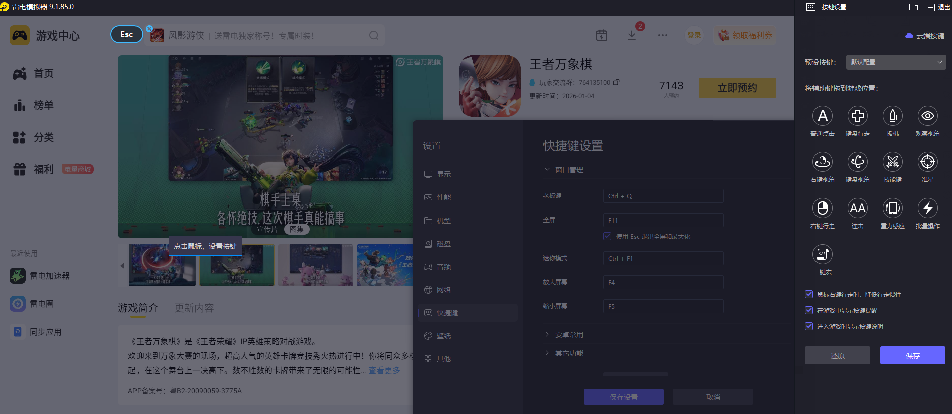Viewport: 952px width, 414px height.
Task: Click the 迷你模式 Ctrl + F1 shortcut field
Action: [x=663, y=258]
